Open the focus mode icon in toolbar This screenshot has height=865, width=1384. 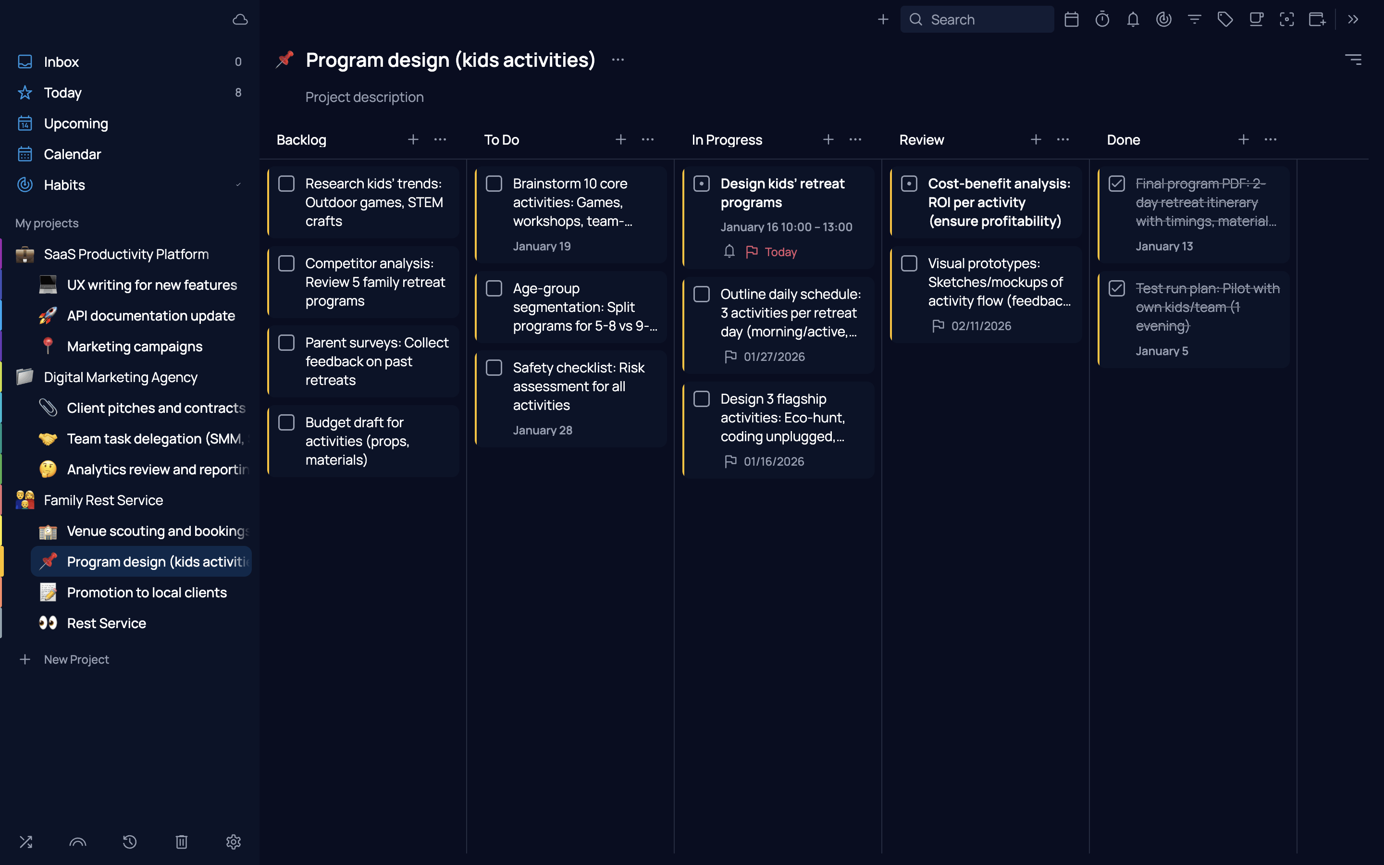point(1287,19)
